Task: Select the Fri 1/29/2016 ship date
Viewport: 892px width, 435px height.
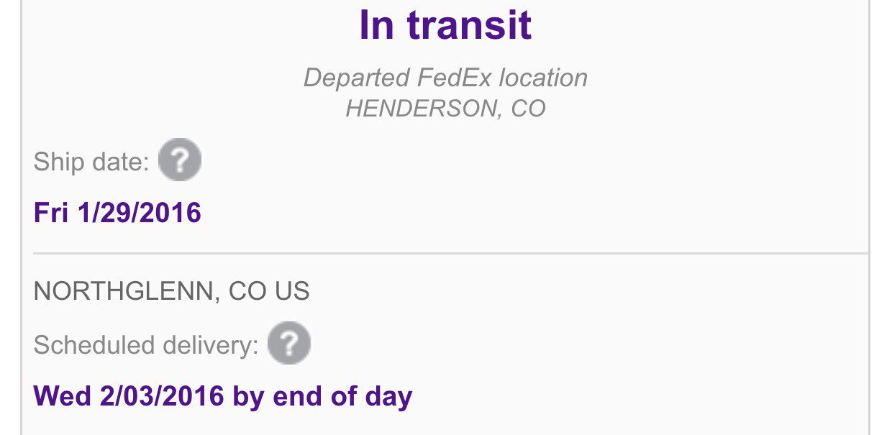Action: pyautogui.click(x=117, y=213)
